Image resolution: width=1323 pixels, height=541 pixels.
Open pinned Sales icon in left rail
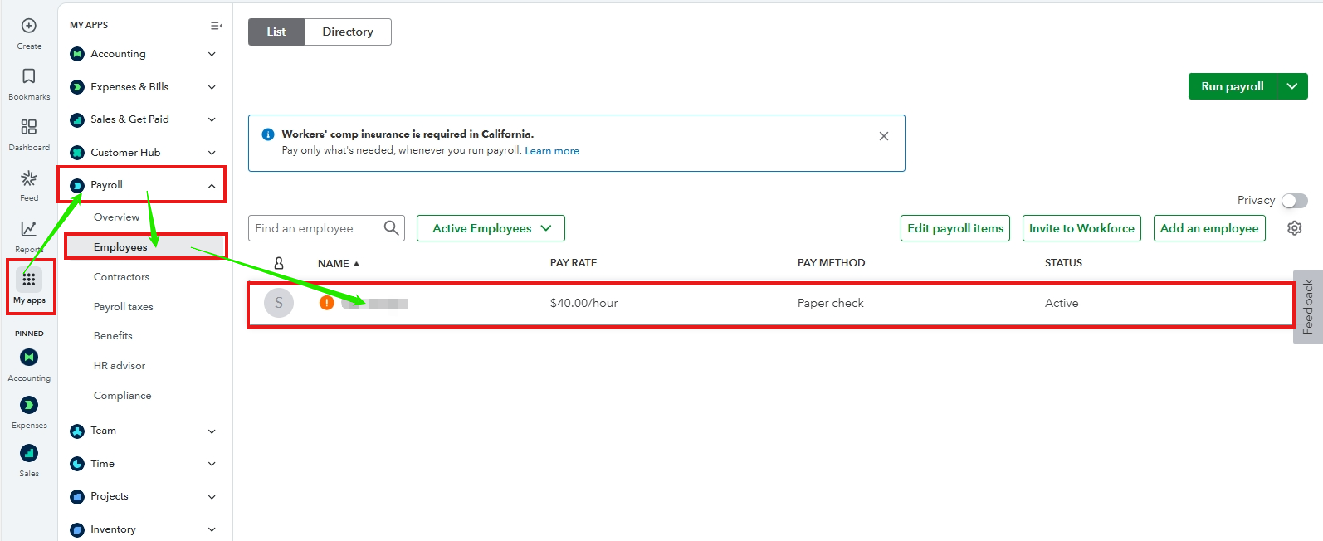tap(29, 453)
